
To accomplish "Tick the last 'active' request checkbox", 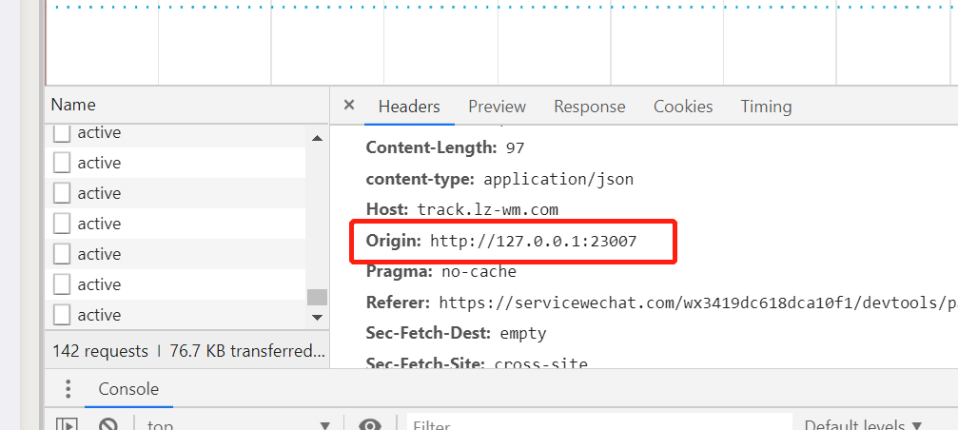I will pos(62,314).
